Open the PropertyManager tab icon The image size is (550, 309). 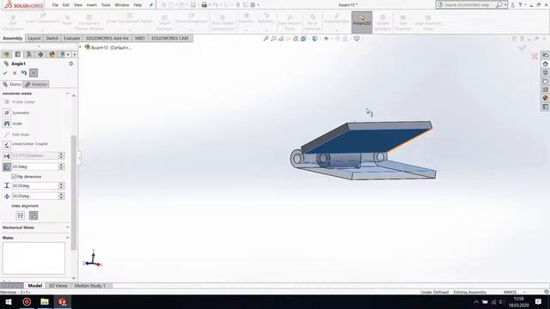click(18, 54)
